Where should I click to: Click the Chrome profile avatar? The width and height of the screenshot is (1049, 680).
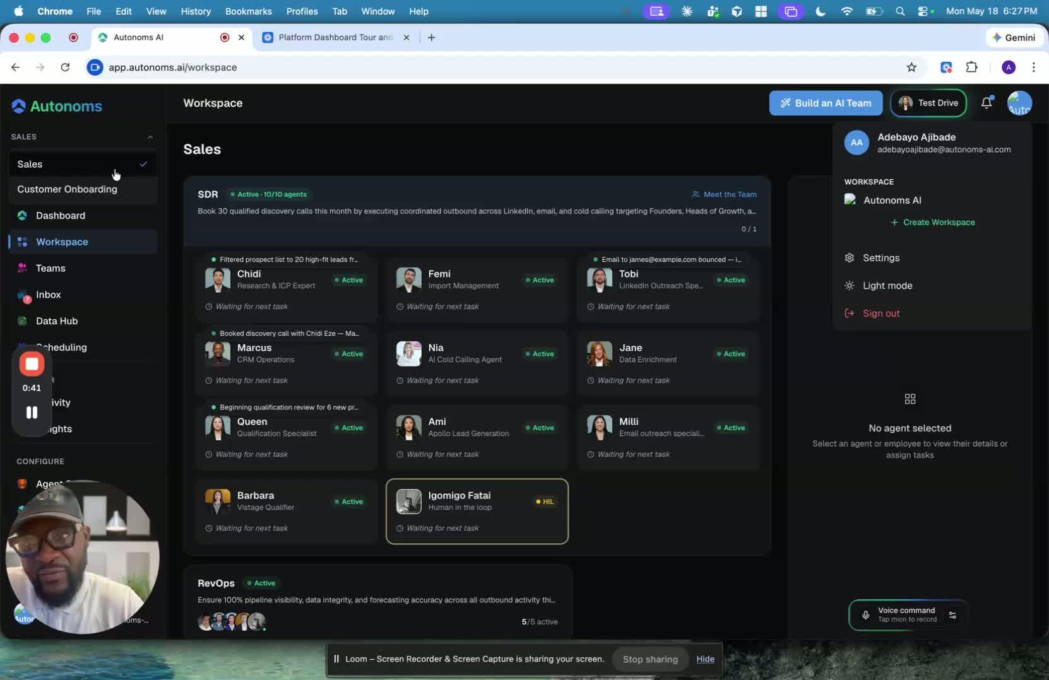(1009, 67)
